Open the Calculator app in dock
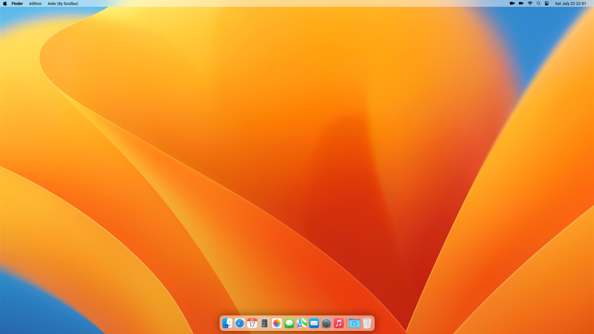This screenshot has height=334, width=594. (x=265, y=323)
